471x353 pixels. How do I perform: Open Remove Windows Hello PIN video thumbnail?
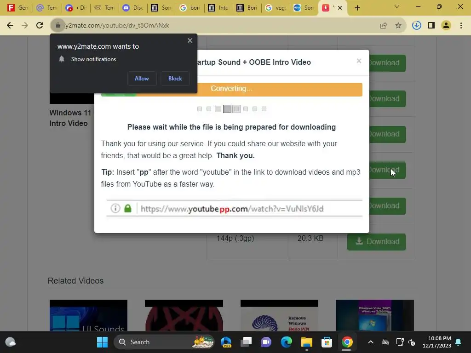[x=279, y=315]
